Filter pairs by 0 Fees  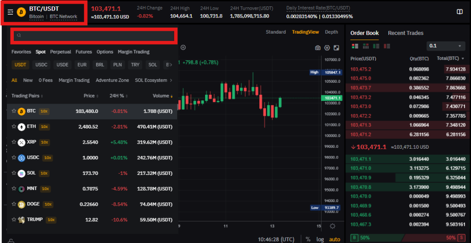tap(46, 80)
